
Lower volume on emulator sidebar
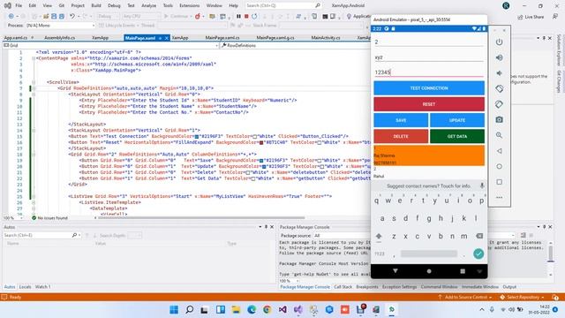click(x=499, y=73)
